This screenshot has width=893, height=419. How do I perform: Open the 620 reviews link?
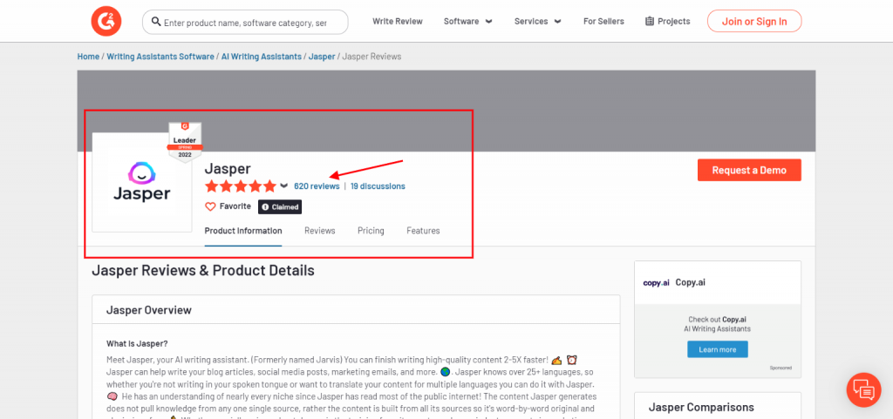(317, 186)
